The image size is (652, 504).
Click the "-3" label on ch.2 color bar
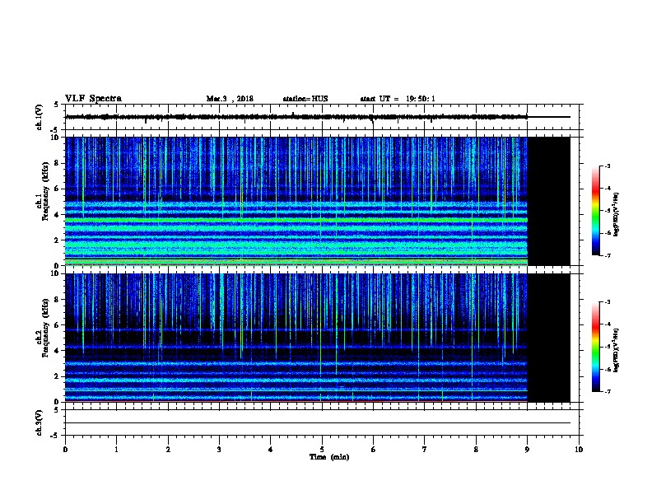[x=608, y=302]
